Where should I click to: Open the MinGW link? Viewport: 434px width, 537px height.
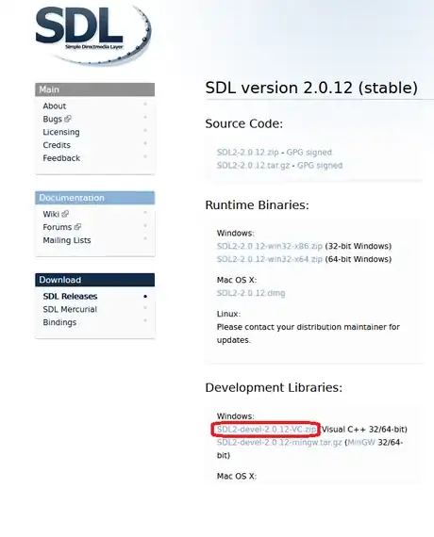tap(361, 442)
